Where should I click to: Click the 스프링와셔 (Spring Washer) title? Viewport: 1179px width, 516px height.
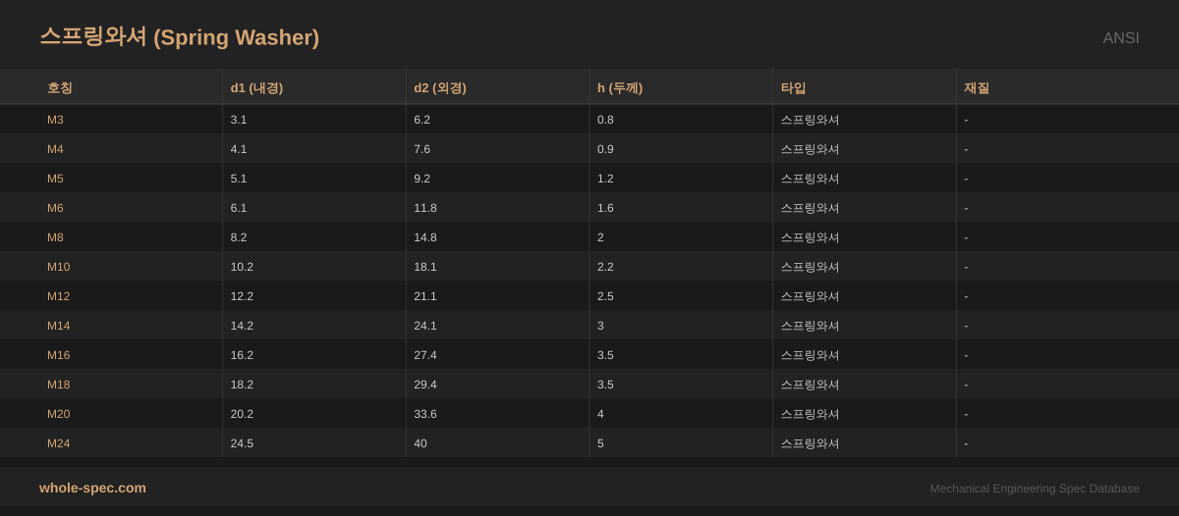(179, 37)
